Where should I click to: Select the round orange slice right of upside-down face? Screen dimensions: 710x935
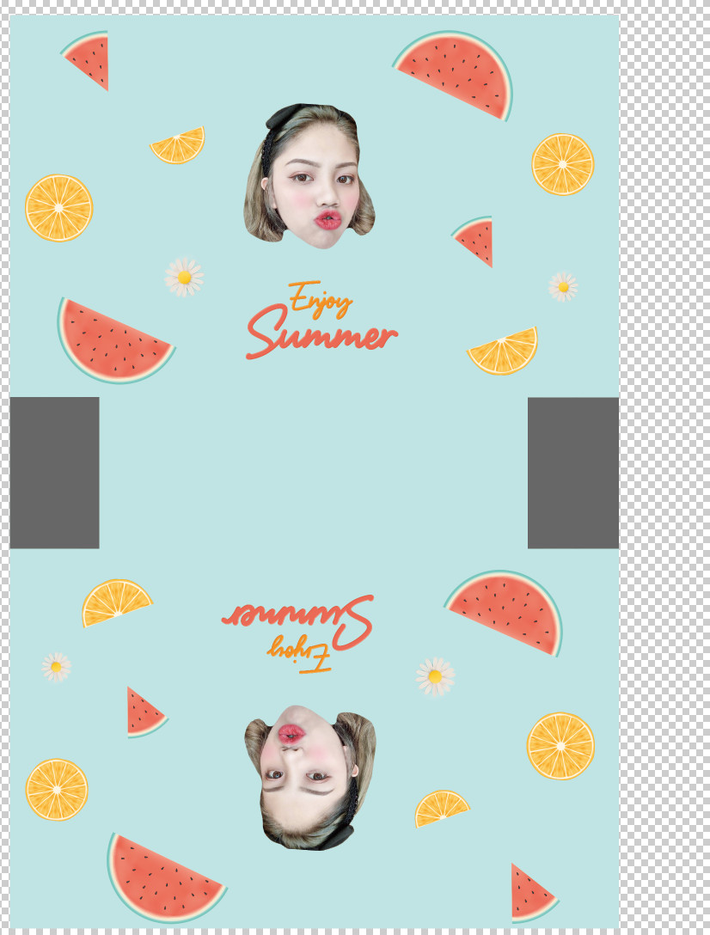click(560, 746)
